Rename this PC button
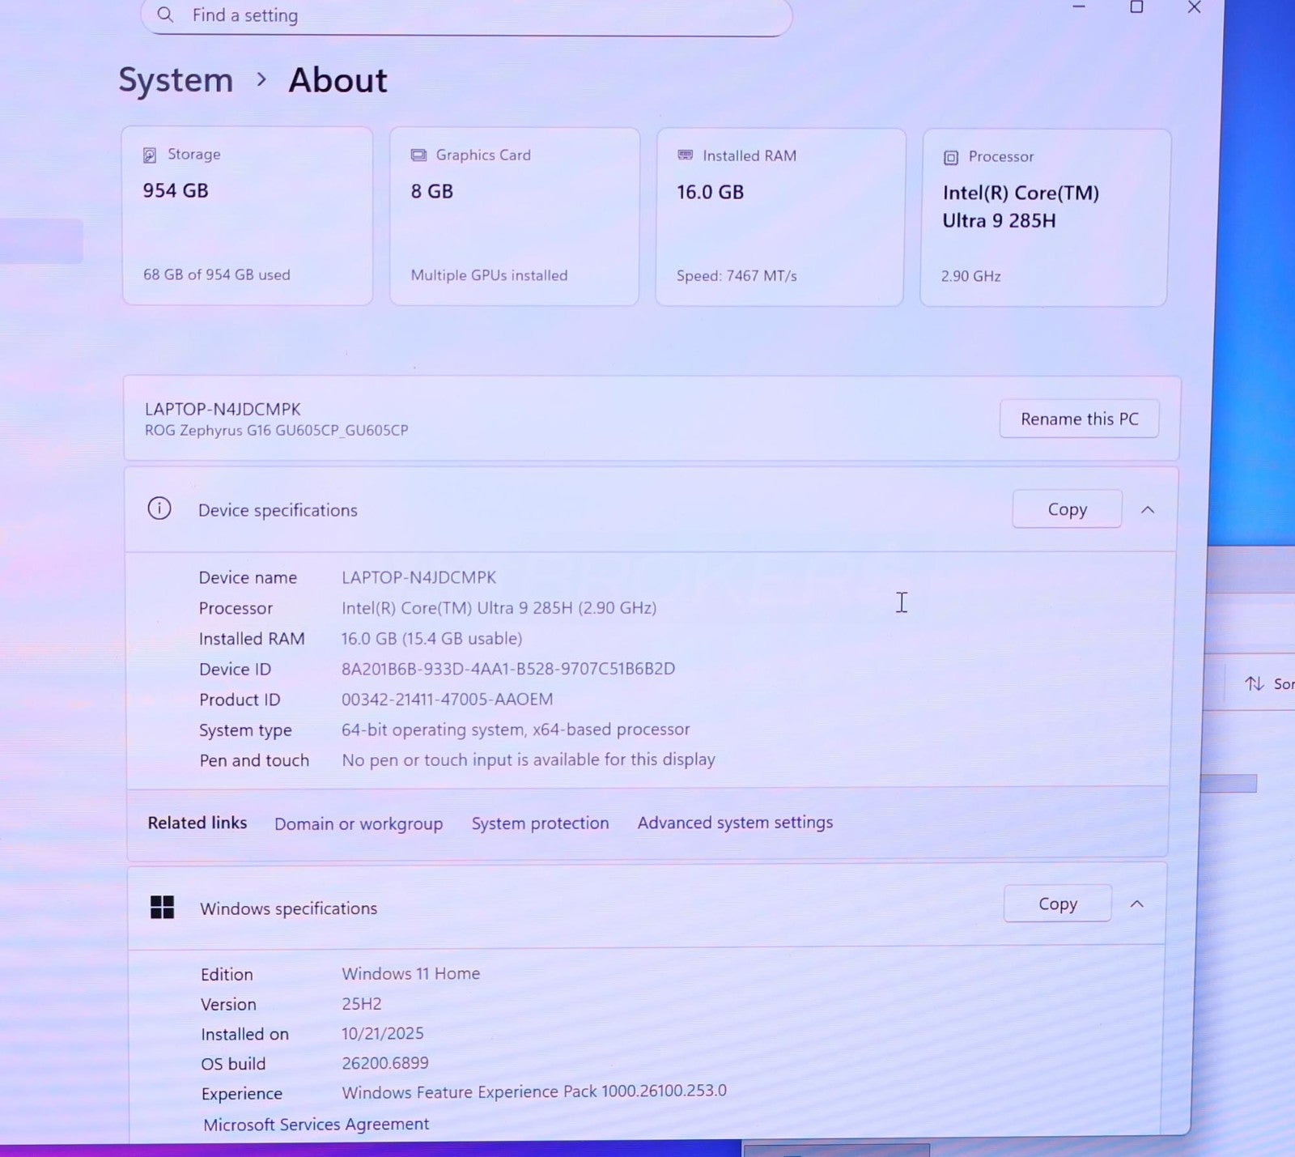This screenshot has width=1295, height=1157. point(1079,419)
